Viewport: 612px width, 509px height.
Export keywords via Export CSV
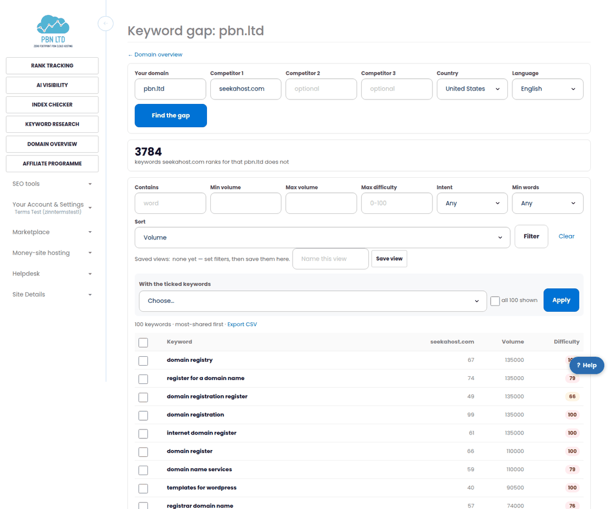pyautogui.click(x=242, y=325)
